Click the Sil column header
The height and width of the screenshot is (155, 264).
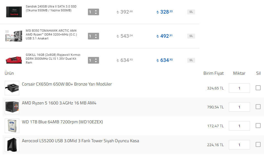click(x=258, y=73)
